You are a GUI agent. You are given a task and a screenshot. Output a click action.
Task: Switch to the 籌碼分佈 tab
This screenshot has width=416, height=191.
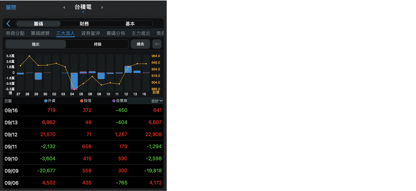pyautogui.click(x=116, y=33)
